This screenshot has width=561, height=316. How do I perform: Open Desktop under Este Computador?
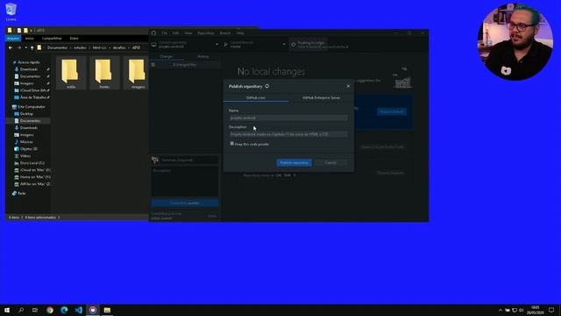26,114
